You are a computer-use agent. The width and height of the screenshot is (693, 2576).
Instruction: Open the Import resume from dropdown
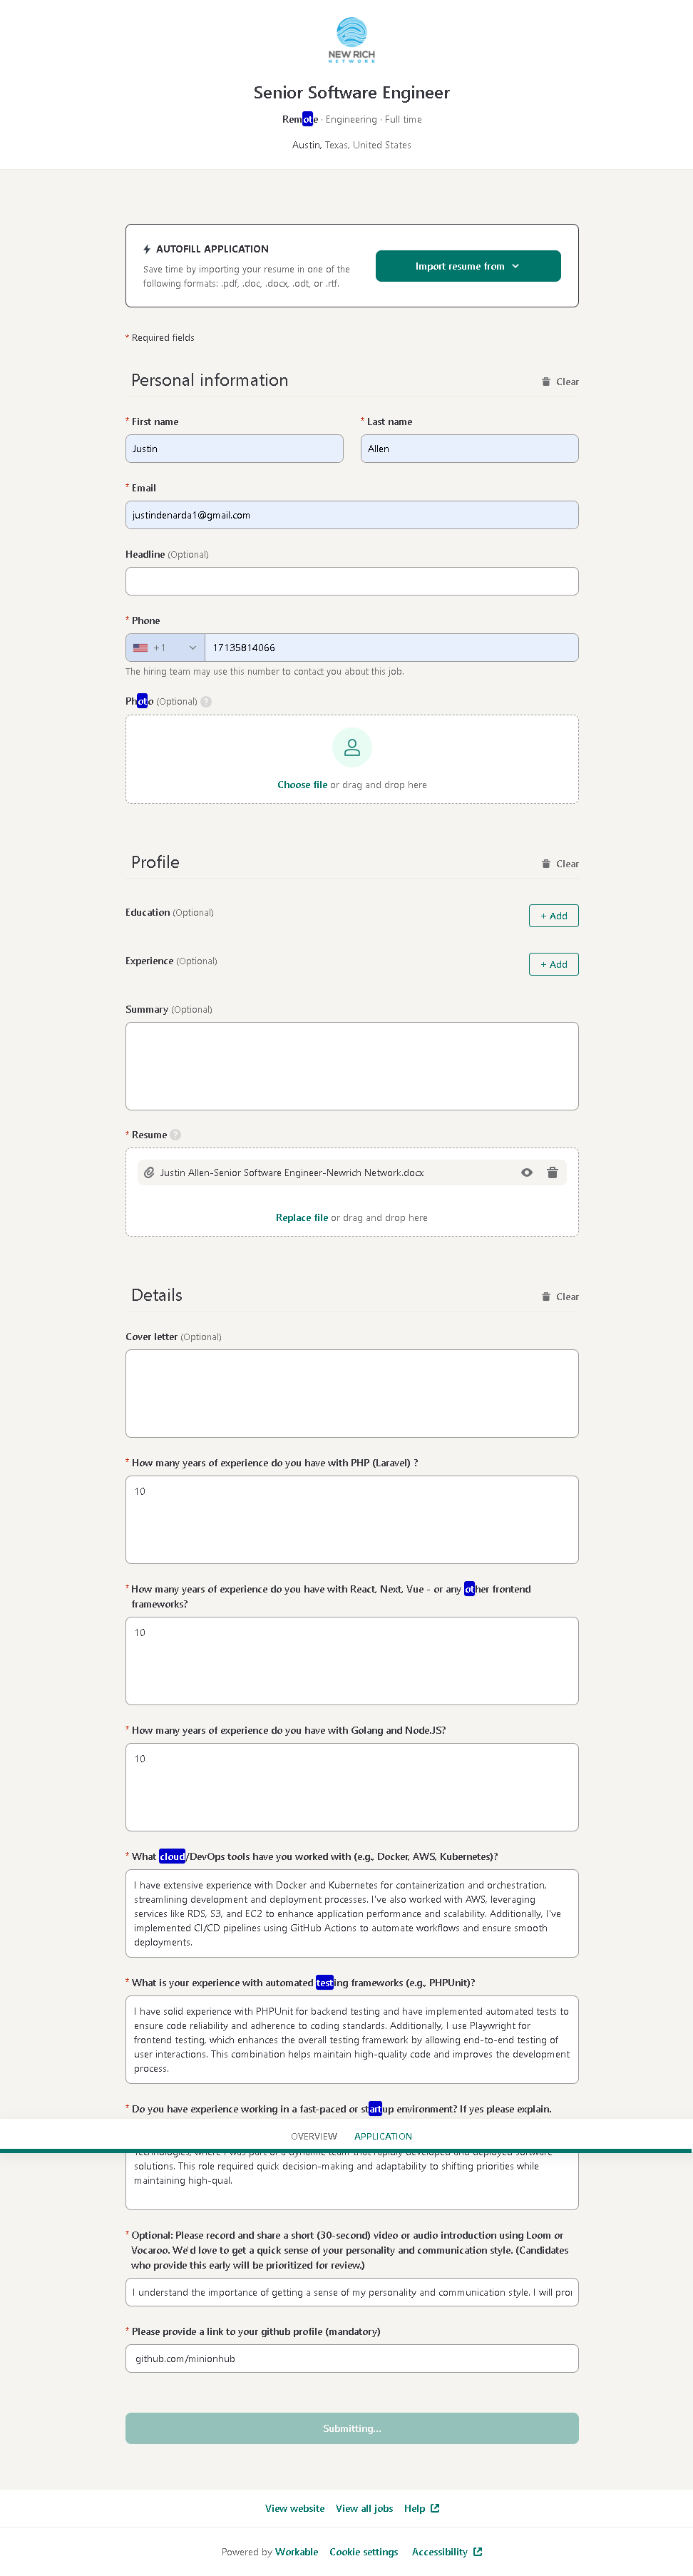(467, 266)
